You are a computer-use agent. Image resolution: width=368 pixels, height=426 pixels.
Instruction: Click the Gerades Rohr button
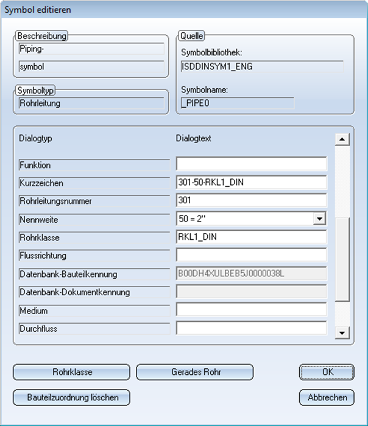195,372
